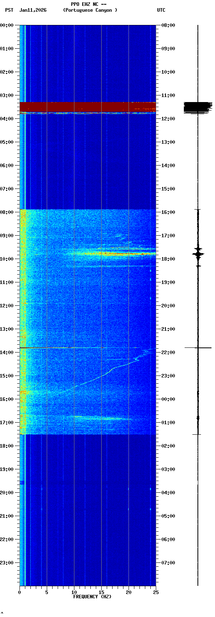Viewport: 215px width, 617px height.
Task: Click the PST '03:00' time label
Action: [7, 95]
